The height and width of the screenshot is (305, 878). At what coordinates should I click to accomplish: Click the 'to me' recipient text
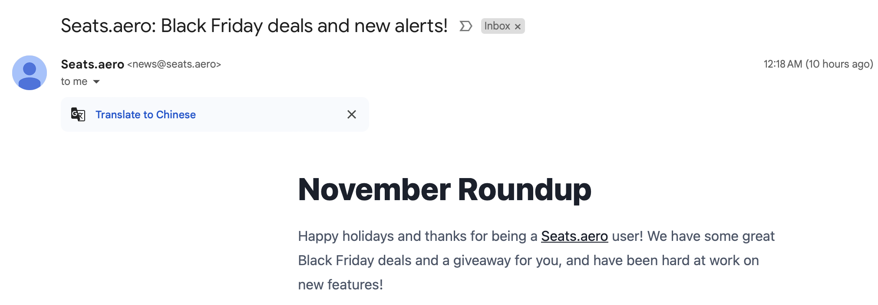[74, 81]
